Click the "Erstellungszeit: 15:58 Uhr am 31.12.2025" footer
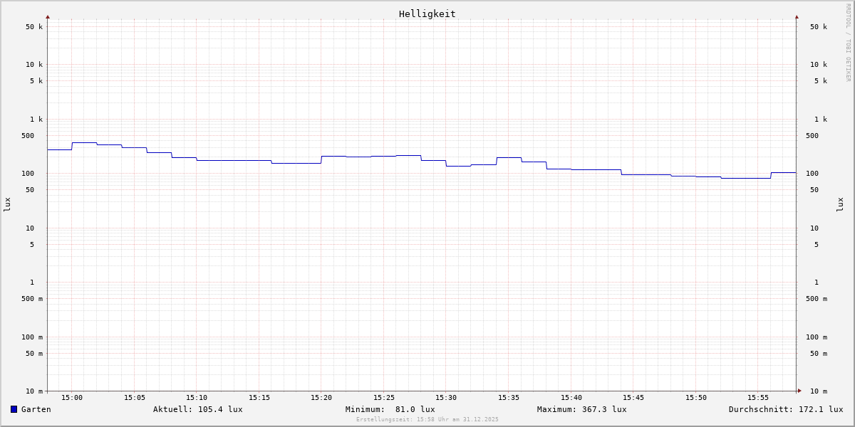855x427 pixels. tap(427, 420)
